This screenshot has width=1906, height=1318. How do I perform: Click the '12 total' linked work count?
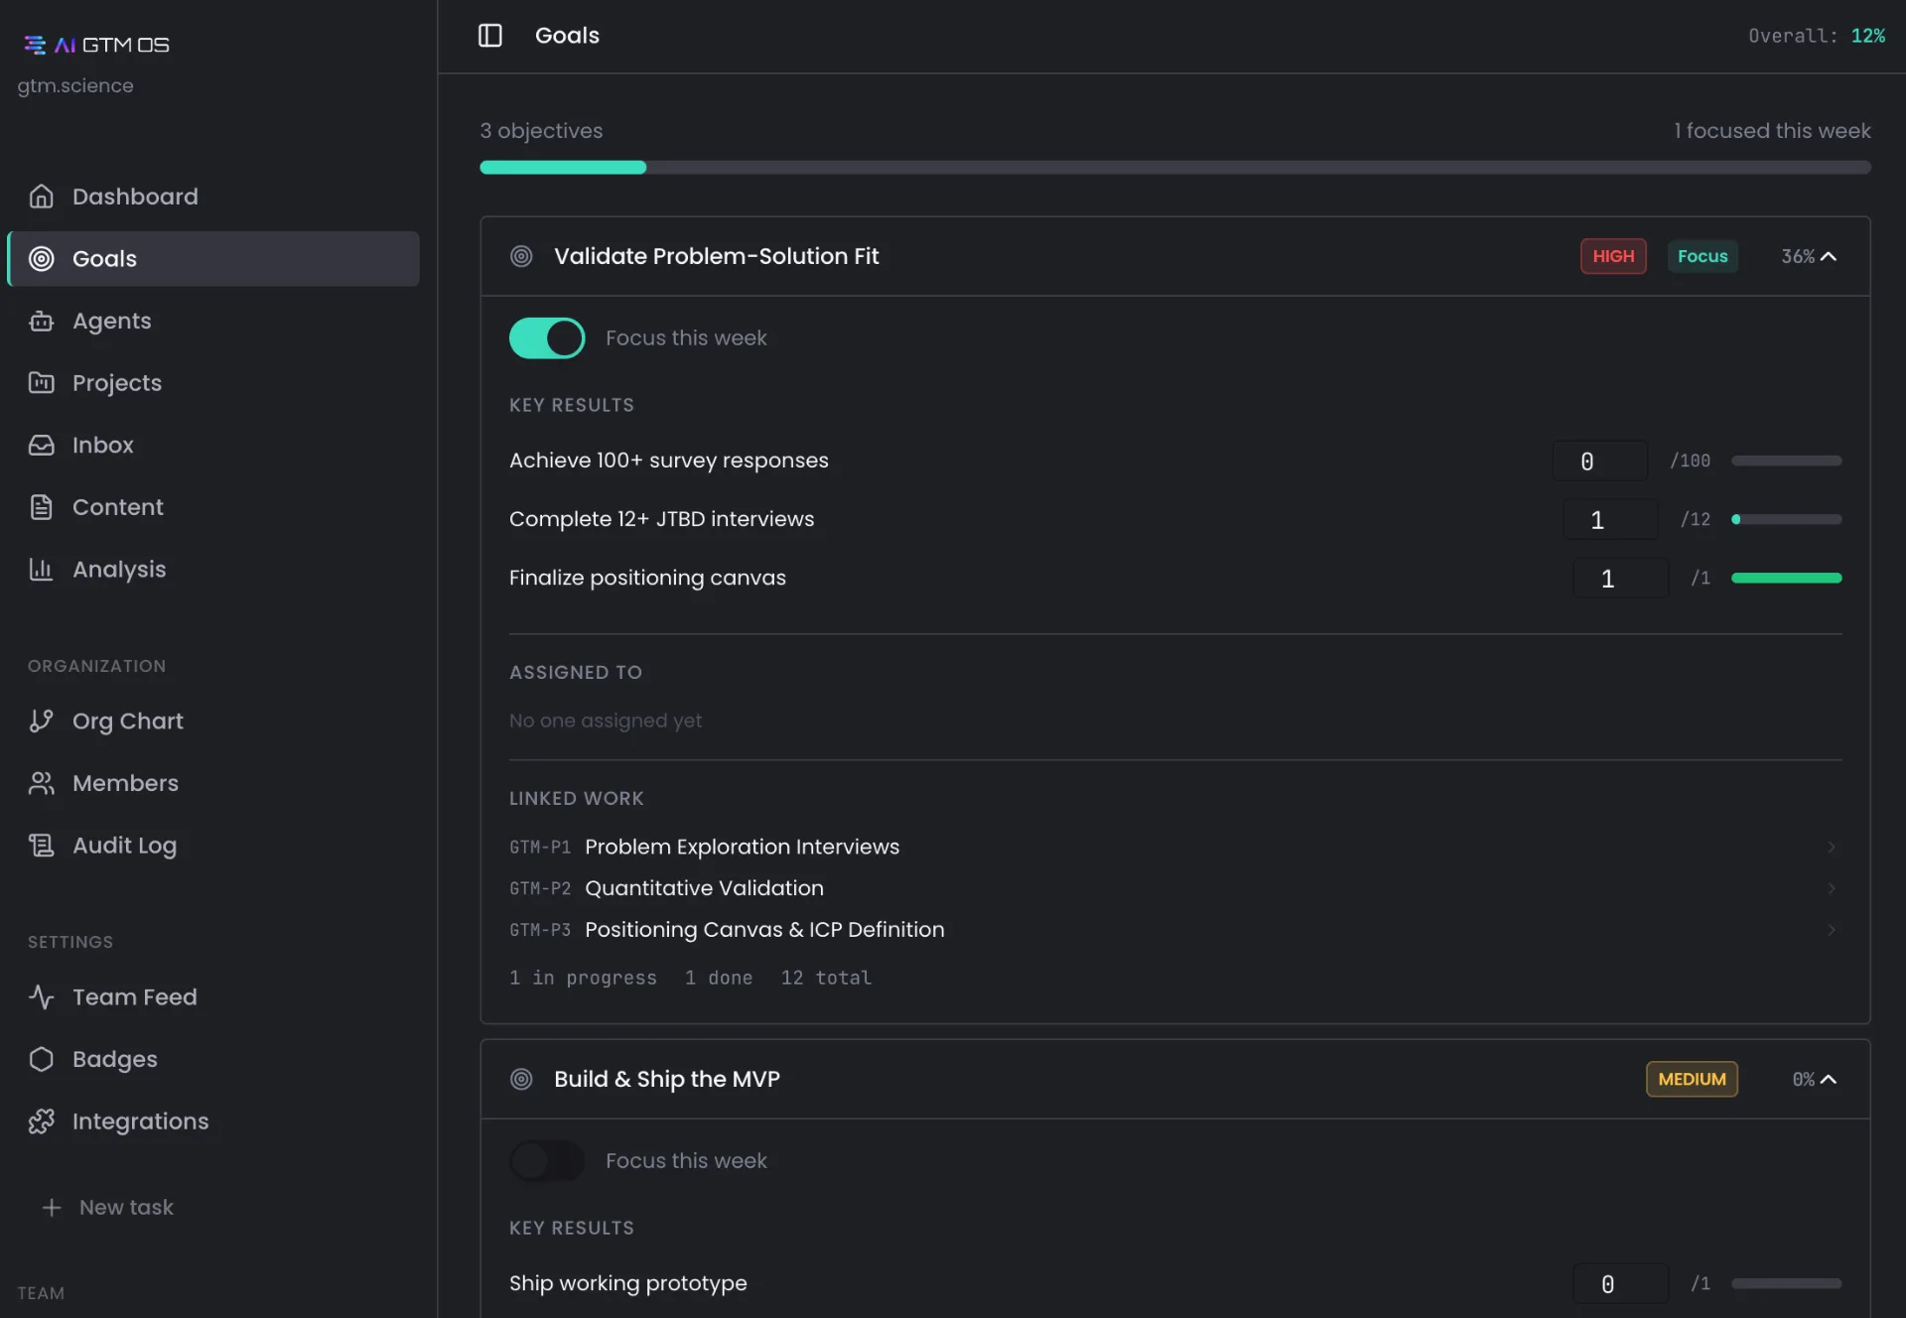[826, 978]
